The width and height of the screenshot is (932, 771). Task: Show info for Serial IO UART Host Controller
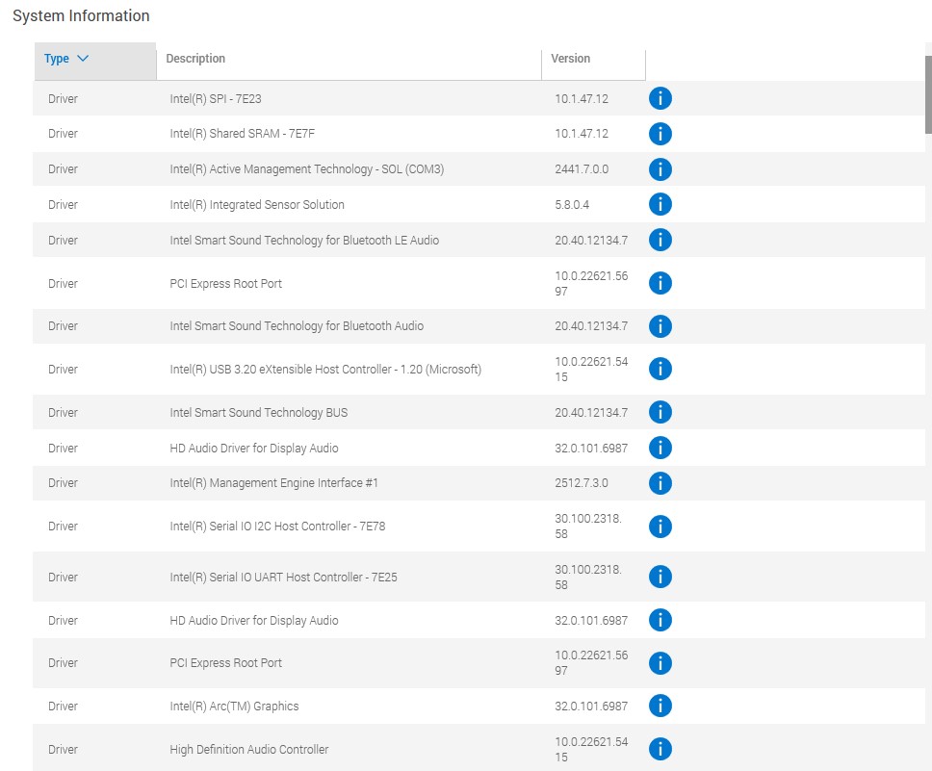660,577
